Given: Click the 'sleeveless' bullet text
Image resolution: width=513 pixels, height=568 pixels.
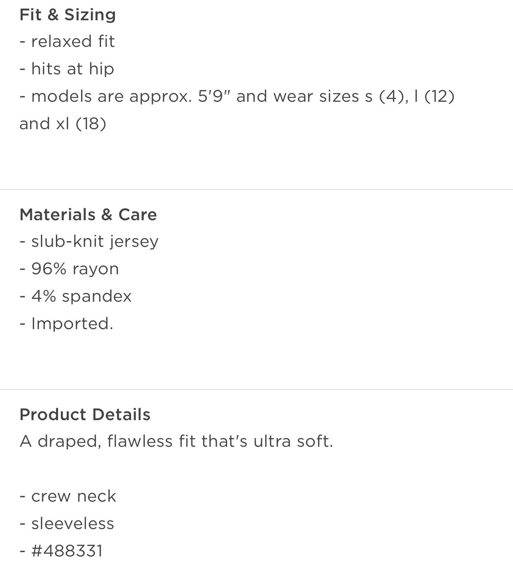Looking at the screenshot, I should pos(72,523).
